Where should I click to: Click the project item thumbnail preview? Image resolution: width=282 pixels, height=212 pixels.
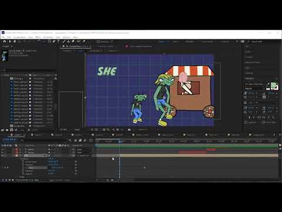(4, 55)
